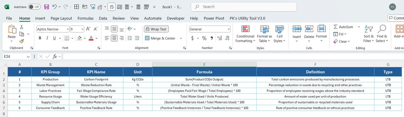Screen dimensions: 404x117
Task: Click the Copy icon in Clipboard group
Action: point(22,34)
